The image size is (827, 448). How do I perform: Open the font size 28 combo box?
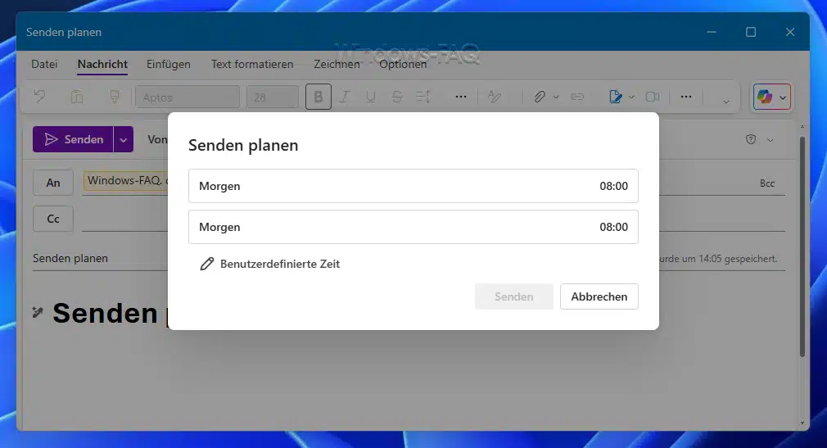(273, 97)
